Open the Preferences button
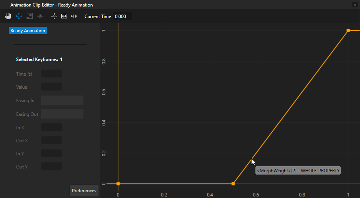This screenshot has height=198, width=360. [84, 191]
